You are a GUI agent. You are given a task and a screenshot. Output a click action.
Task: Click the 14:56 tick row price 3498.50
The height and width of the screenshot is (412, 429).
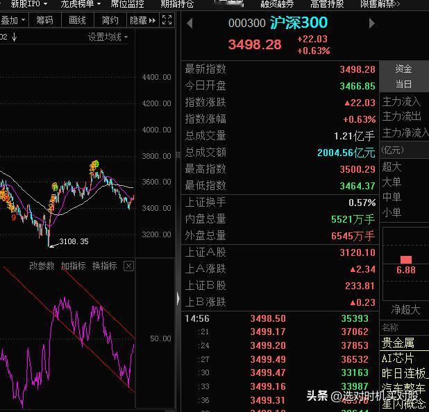268,318
